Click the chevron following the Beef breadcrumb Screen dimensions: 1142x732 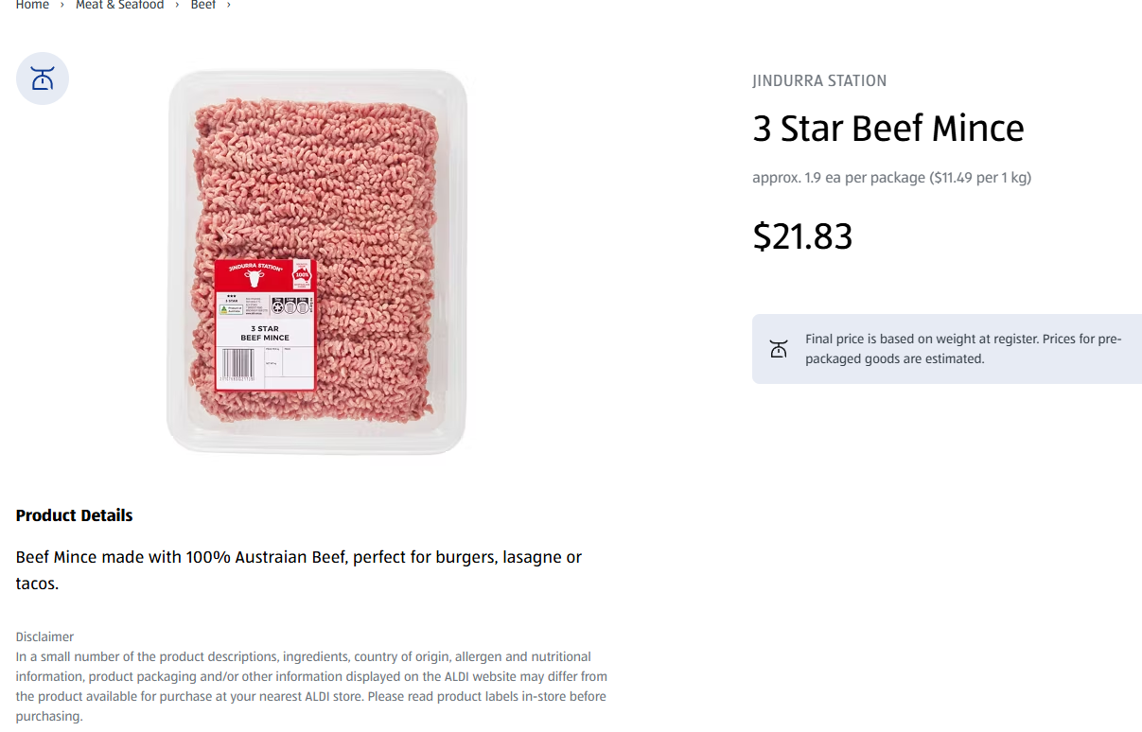pyautogui.click(x=228, y=6)
